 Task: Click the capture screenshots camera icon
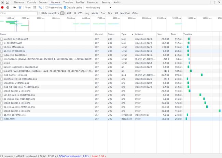[15, 8]
